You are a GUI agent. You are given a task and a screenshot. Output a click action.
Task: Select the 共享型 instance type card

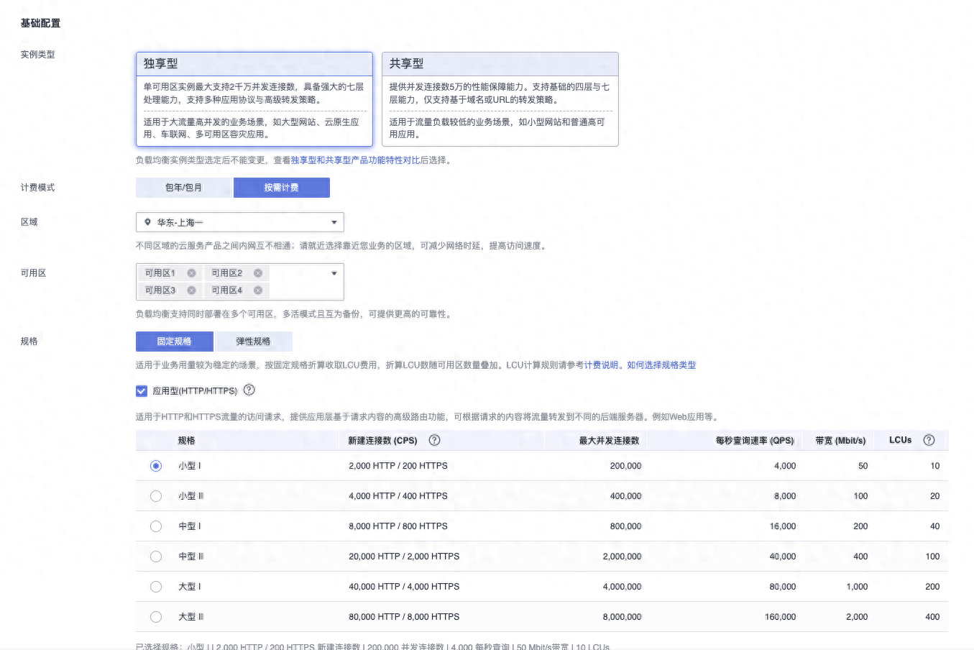(500, 99)
